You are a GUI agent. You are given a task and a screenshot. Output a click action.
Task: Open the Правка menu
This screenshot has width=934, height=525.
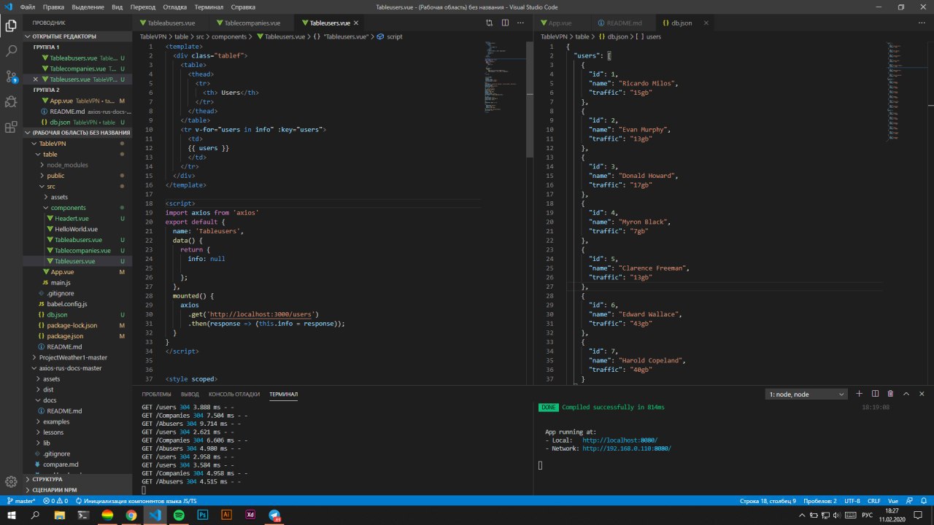click(x=53, y=7)
